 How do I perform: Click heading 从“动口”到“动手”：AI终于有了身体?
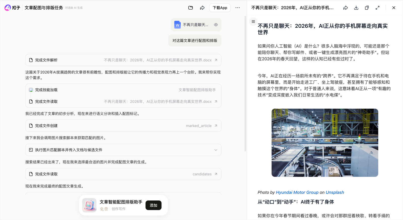point(296,202)
